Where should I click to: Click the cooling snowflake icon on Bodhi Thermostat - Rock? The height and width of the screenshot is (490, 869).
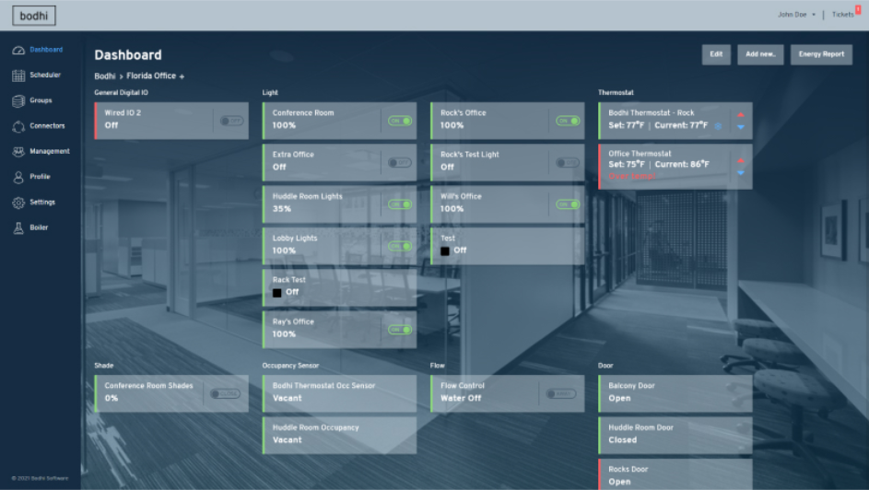pos(718,126)
